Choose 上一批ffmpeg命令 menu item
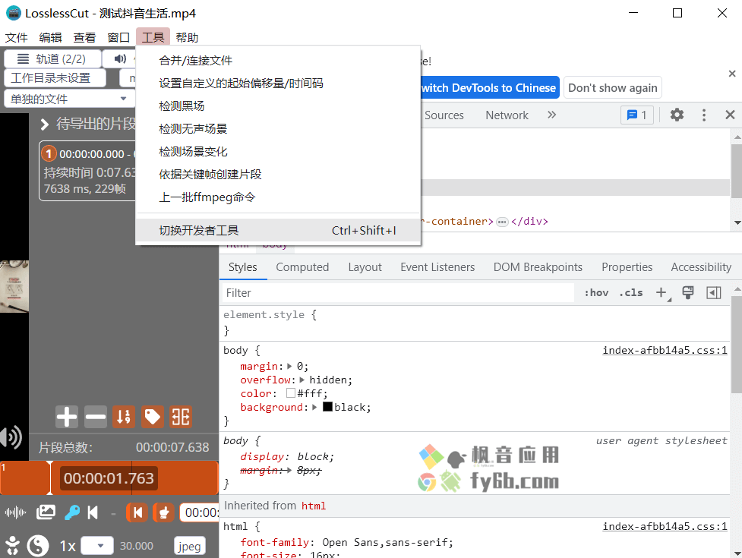This screenshot has width=742, height=558. (278, 197)
